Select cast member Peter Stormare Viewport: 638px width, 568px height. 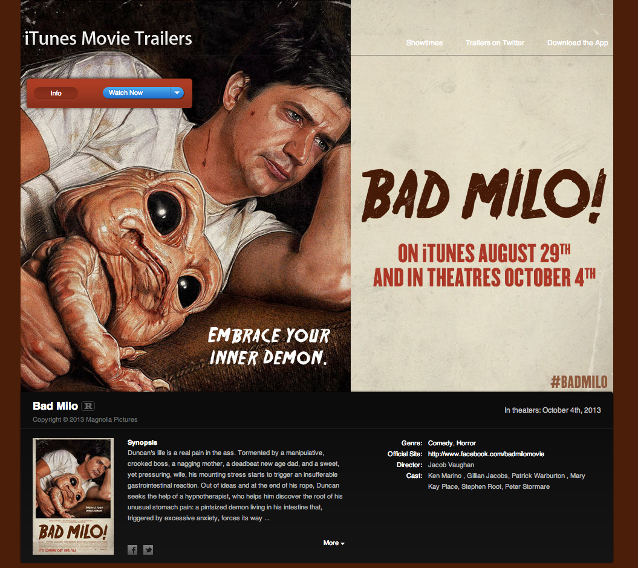coord(527,486)
